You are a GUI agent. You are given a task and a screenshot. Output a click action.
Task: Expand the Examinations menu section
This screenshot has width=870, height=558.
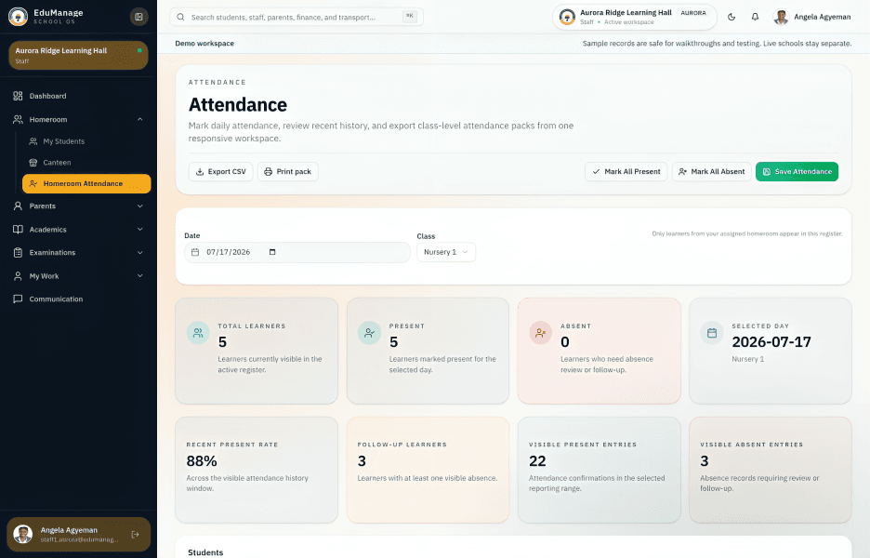tap(78, 253)
